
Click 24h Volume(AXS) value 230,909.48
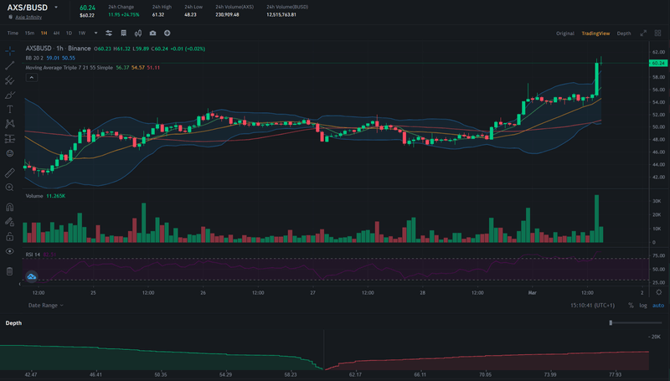click(x=227, y=14)
